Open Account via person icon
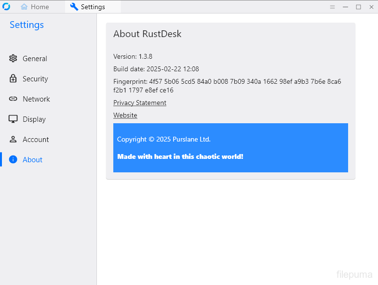This screenshot has height=285, width=378. (13, 140)
